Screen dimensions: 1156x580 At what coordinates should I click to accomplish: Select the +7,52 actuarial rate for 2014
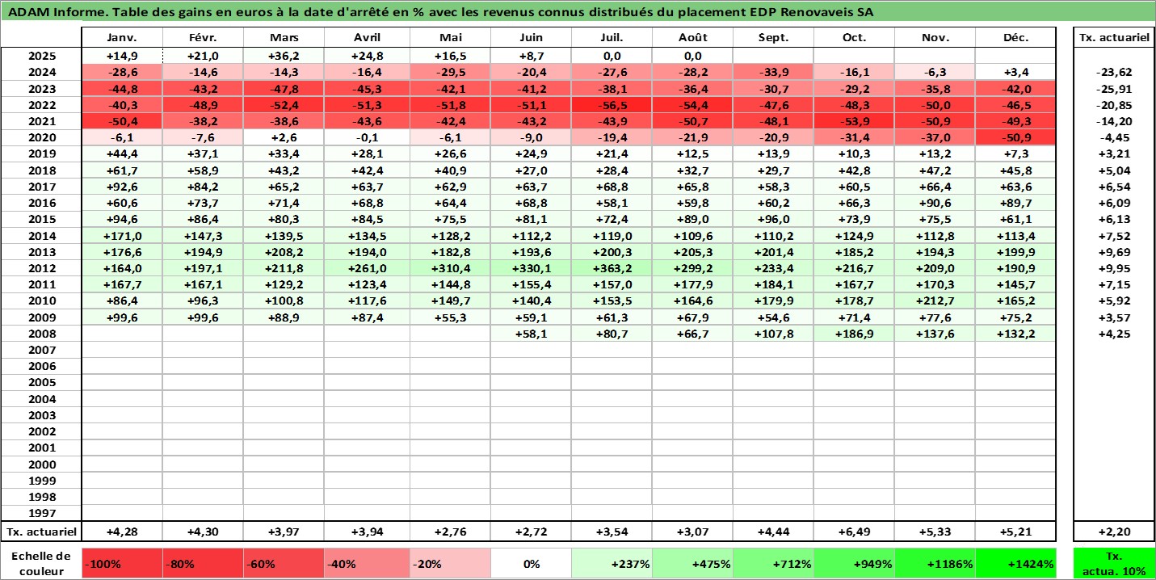(x=1114, y=236)
